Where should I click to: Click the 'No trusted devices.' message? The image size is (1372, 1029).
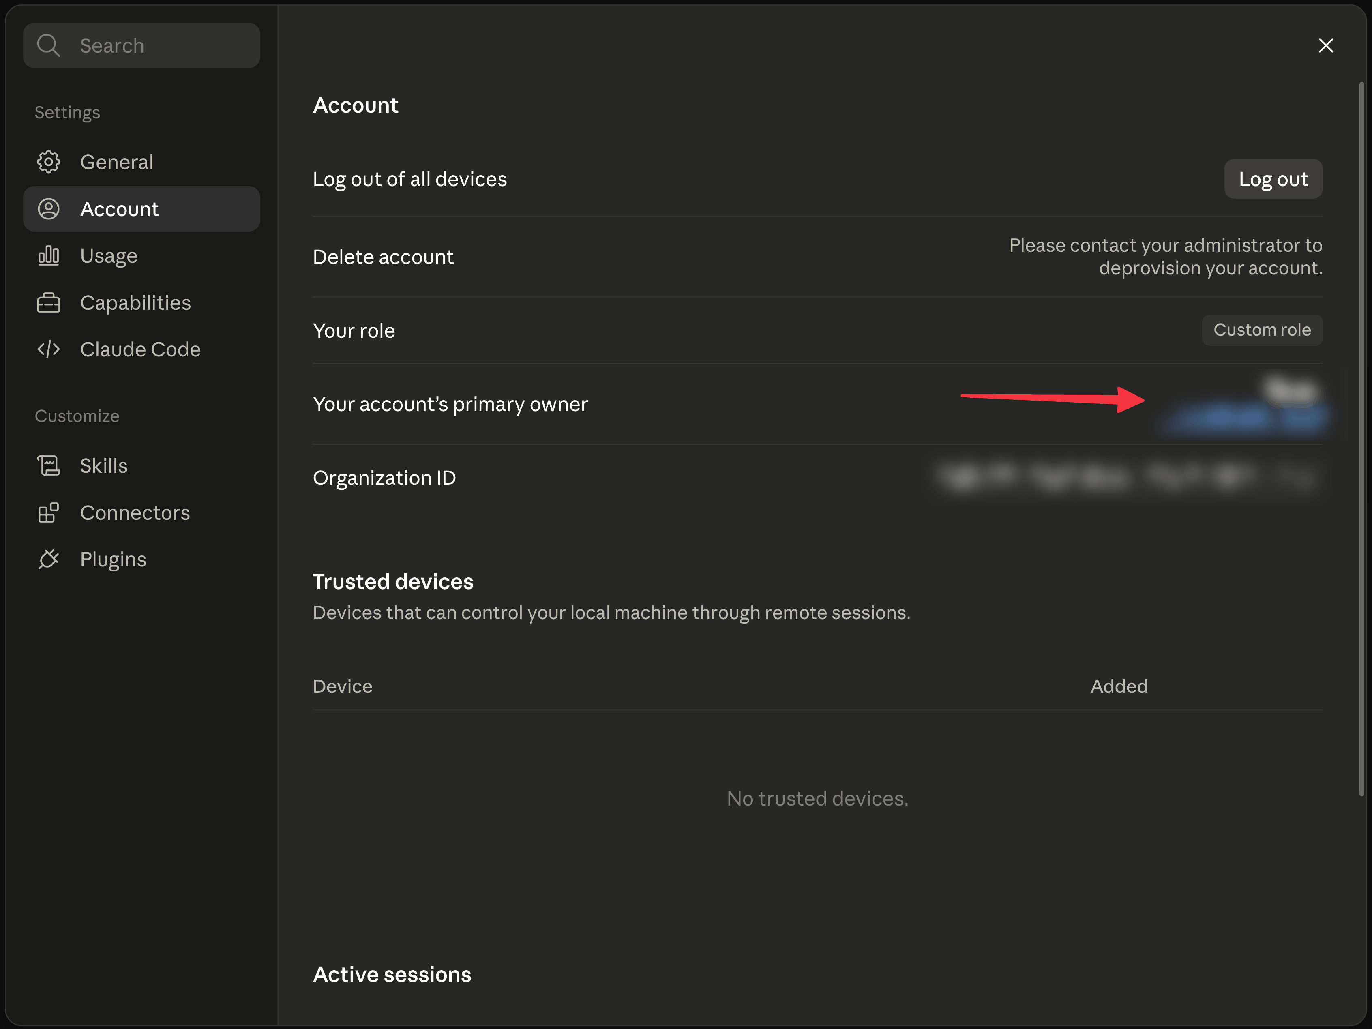(x=817, y=798)
